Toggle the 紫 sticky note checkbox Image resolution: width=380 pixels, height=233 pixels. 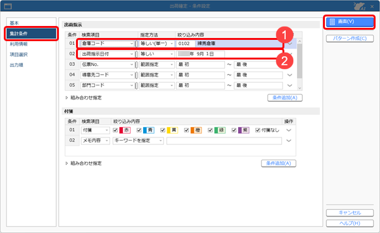click(x=234, y=130)
